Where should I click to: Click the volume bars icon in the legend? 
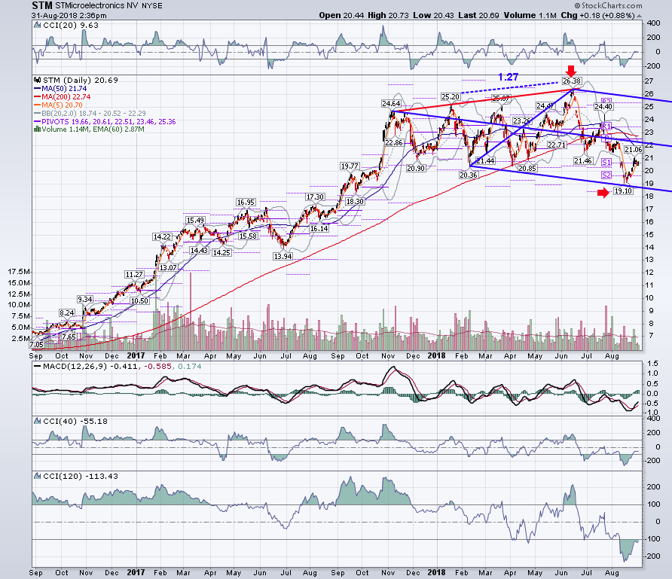pyautogui.click(x=37, y=130)
